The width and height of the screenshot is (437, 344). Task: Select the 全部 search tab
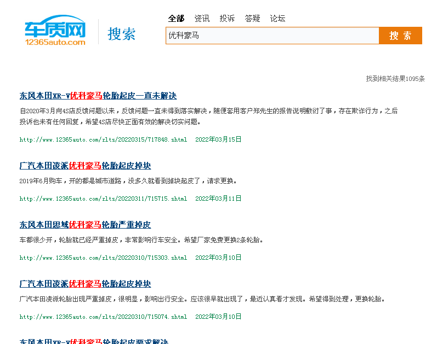click(176, 19)
